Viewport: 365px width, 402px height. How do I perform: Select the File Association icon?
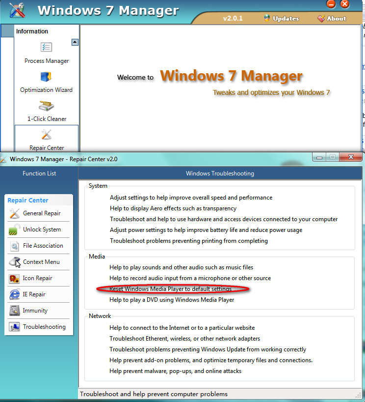click(x=14, y=246)
